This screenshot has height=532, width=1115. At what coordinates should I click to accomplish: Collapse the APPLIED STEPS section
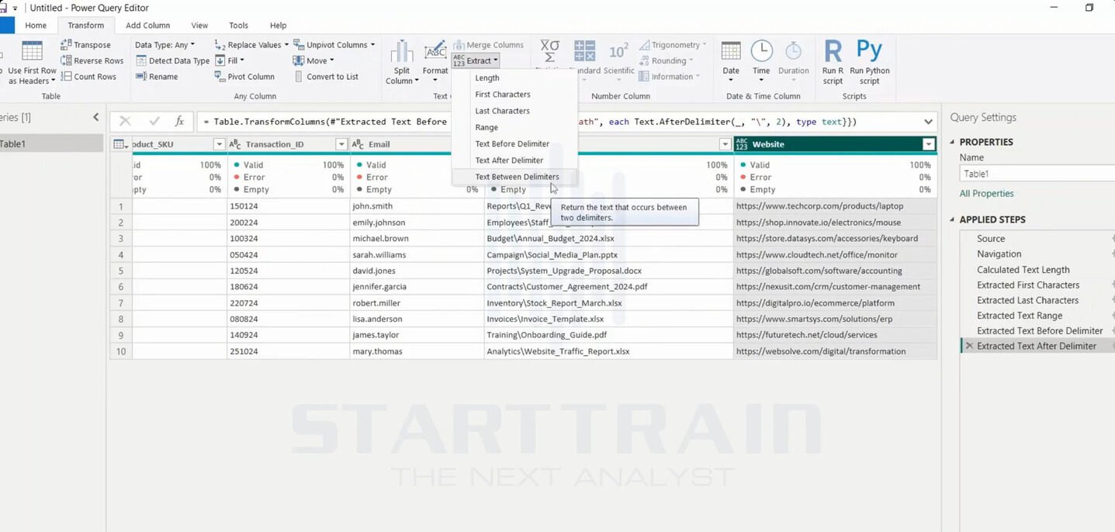pyautogui.click(x=953, y=220)
